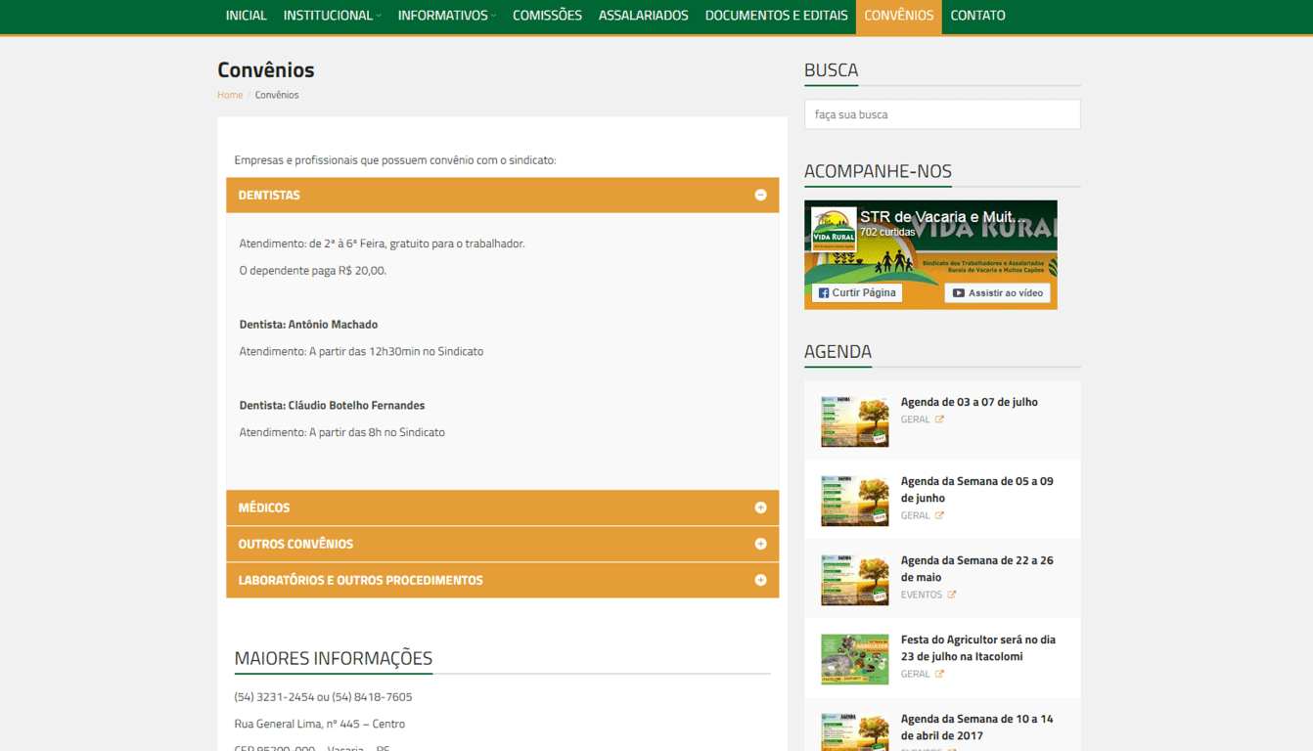
Task: Focus the 'faça sua busca' search field
Action: [x=942, y=114]
